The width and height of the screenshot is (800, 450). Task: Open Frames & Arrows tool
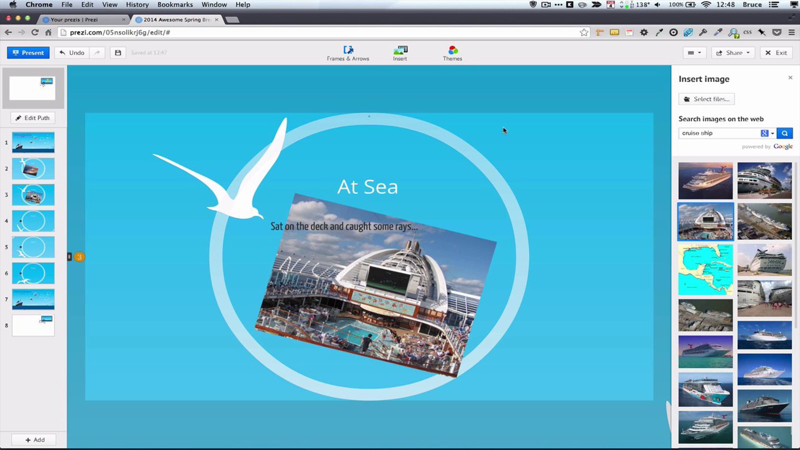(x=348, y=53)
